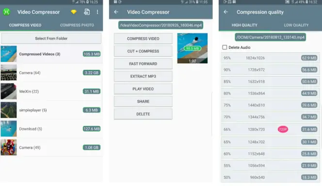Open the WeiXin (22) folder
This screenshot has height=186, width=322.
51,92
